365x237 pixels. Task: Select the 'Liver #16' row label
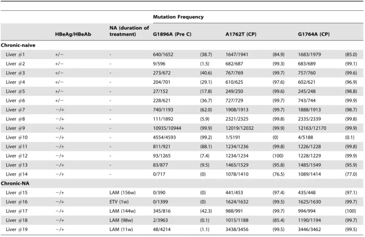16,201
